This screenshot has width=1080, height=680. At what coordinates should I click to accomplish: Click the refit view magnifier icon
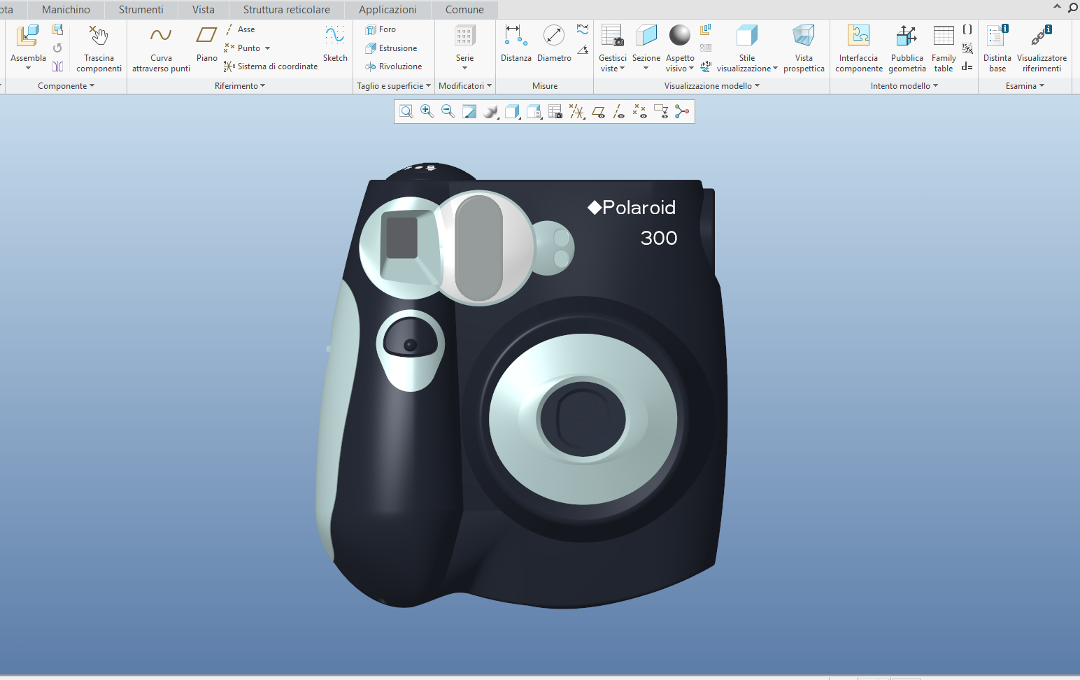coord(406,111)
